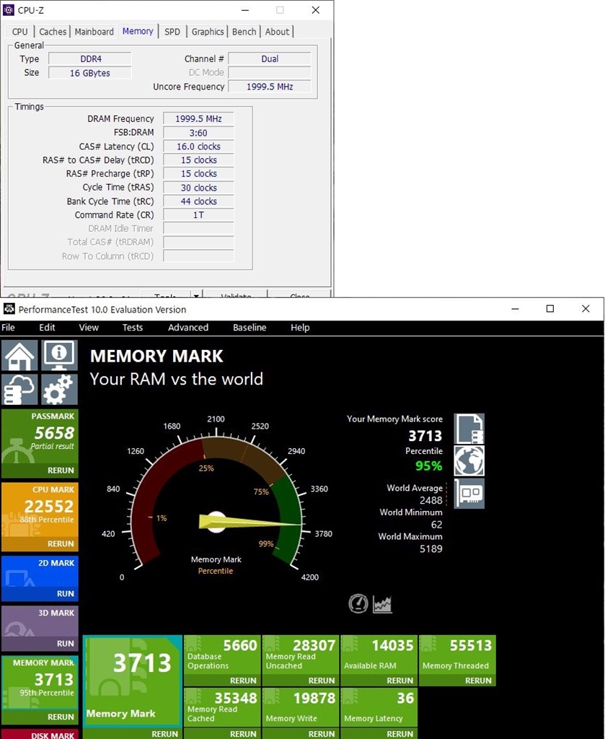The image size is (605, 739).
Task: Open the Edit menu
Action: pyautogui.click(x=47, y=327)
